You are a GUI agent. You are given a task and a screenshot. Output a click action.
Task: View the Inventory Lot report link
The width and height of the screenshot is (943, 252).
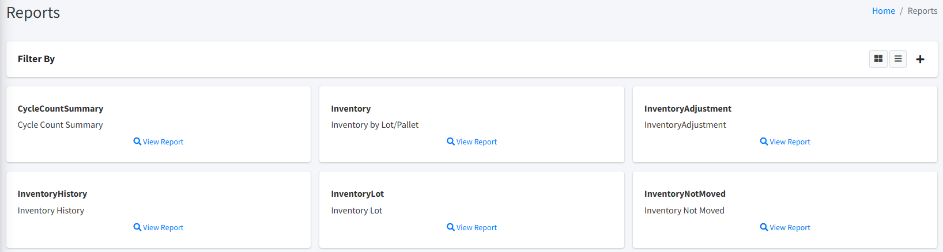click(477, 228)
